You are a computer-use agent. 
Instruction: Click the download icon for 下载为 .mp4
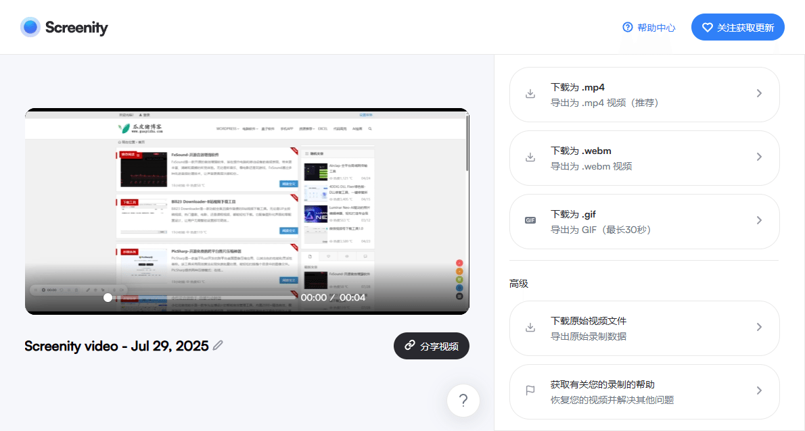click(530, 94)
